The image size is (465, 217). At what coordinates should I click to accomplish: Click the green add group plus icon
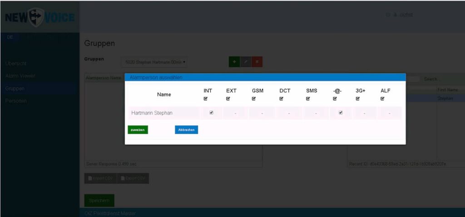pos(234,62)
